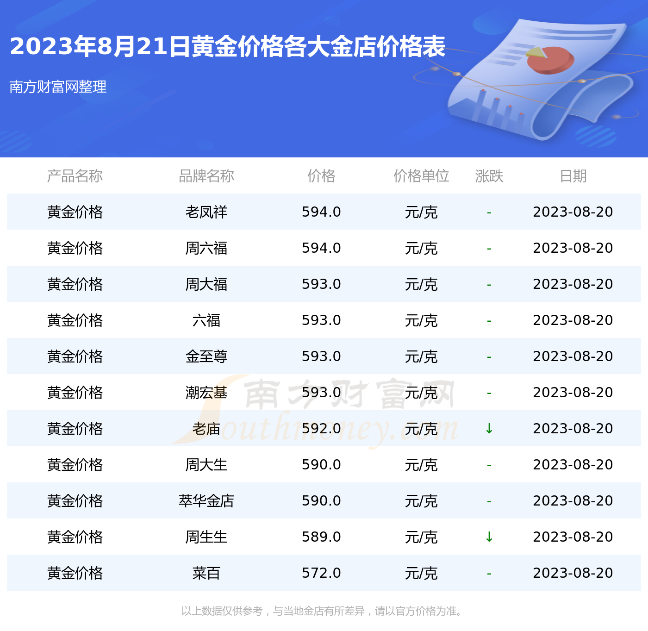Screen dimensions: 648x631
Task: Click the report document illustration in header
Action: click(x=540, y=79)
